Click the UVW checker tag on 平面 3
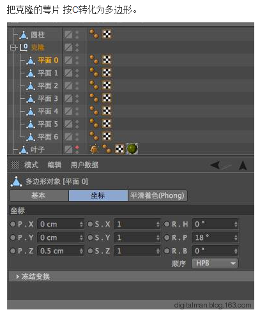Screen dimensions: 260x312 107,98
